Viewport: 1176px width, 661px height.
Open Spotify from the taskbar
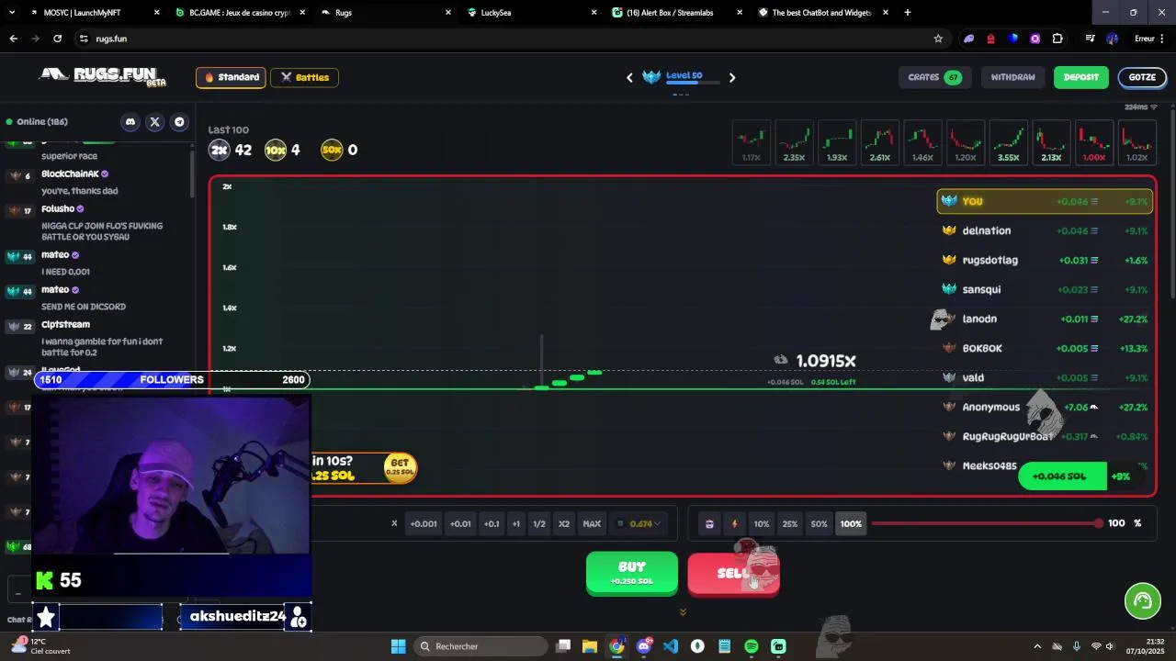752,646
